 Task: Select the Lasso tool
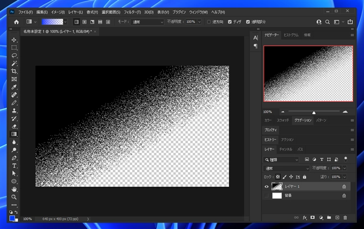pyautogui.click(x=14, y=56)
